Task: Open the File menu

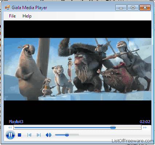Action: (x=12, y=16)
